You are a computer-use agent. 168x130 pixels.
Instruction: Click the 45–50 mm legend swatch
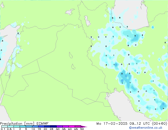(x=78, y=127)
